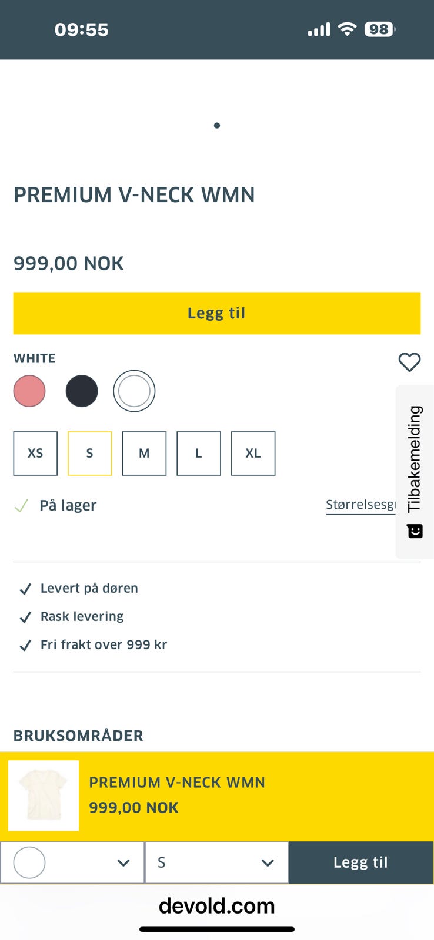
Task: Open the color dropdown in sticky bar
Action: tap(72, 862)
